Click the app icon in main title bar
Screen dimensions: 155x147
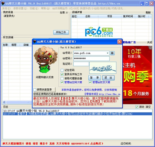(3, 3)
